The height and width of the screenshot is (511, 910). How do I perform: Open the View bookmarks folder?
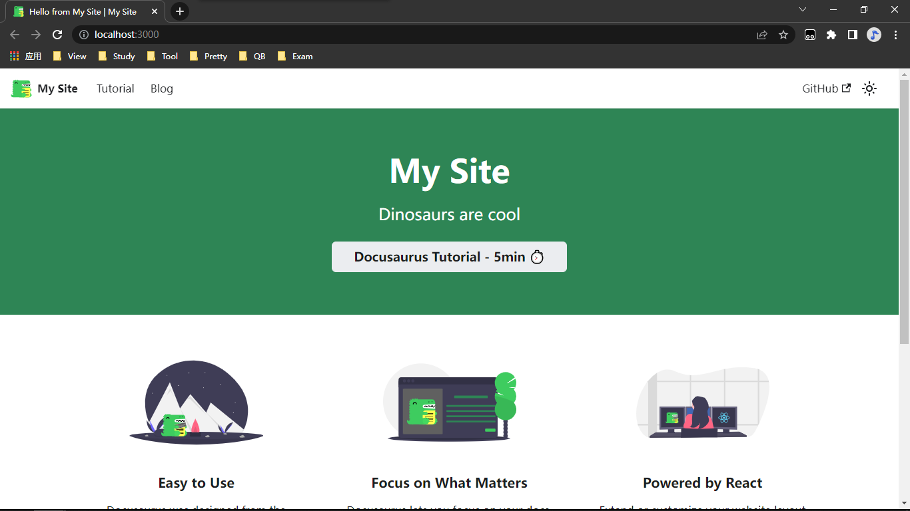(70, 57)
